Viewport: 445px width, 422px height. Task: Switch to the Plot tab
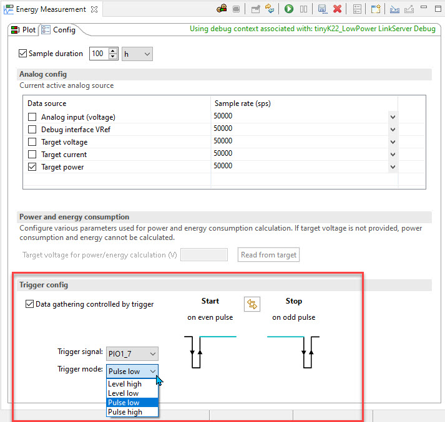24,30
